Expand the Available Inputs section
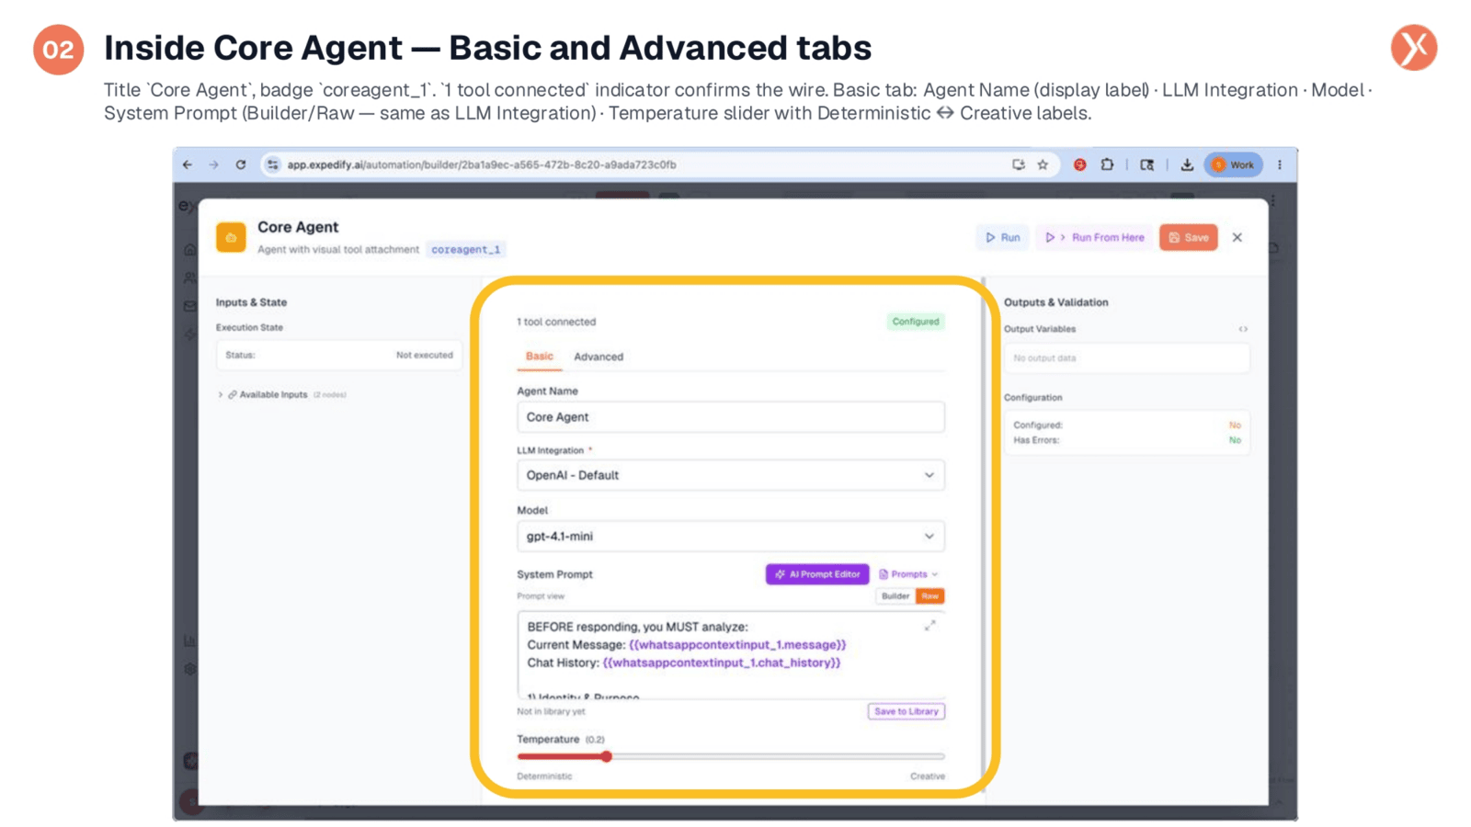The width and height of the screenshot is (1471, 827). 221,394
